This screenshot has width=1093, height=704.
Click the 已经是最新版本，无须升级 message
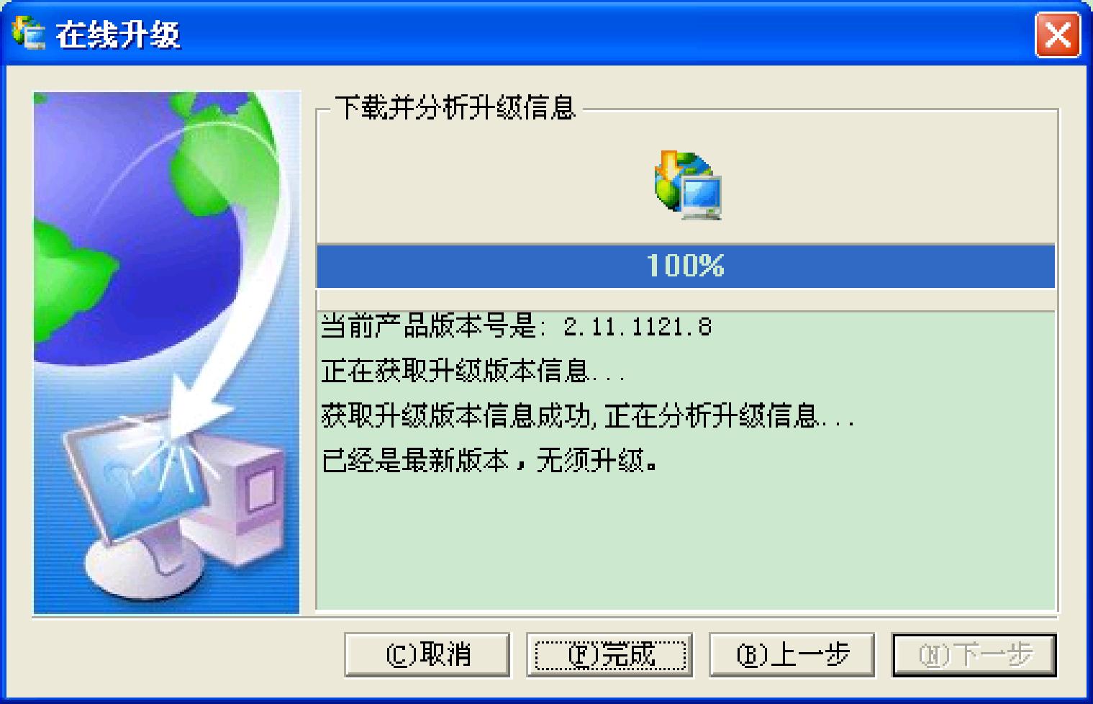tap(489, 461)
